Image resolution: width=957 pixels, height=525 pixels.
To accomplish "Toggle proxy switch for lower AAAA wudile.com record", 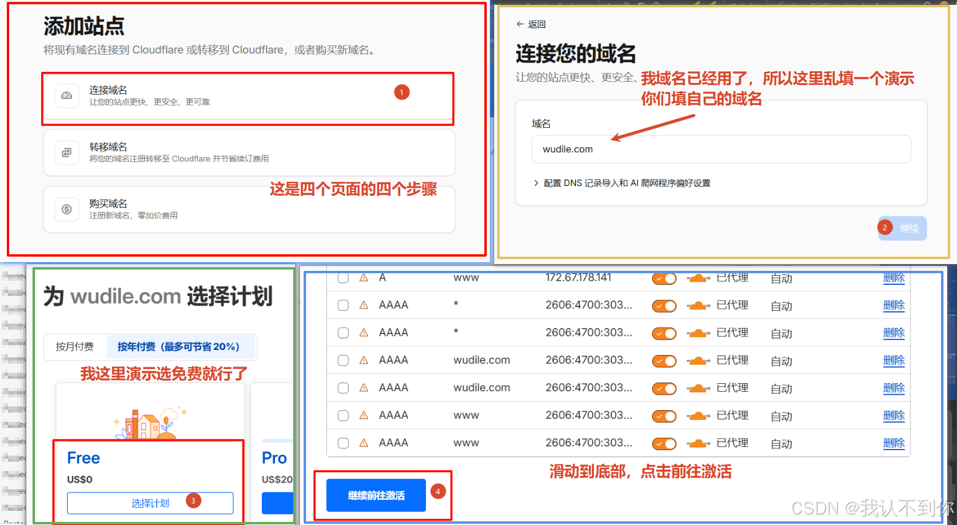I will tap(664, 389).
